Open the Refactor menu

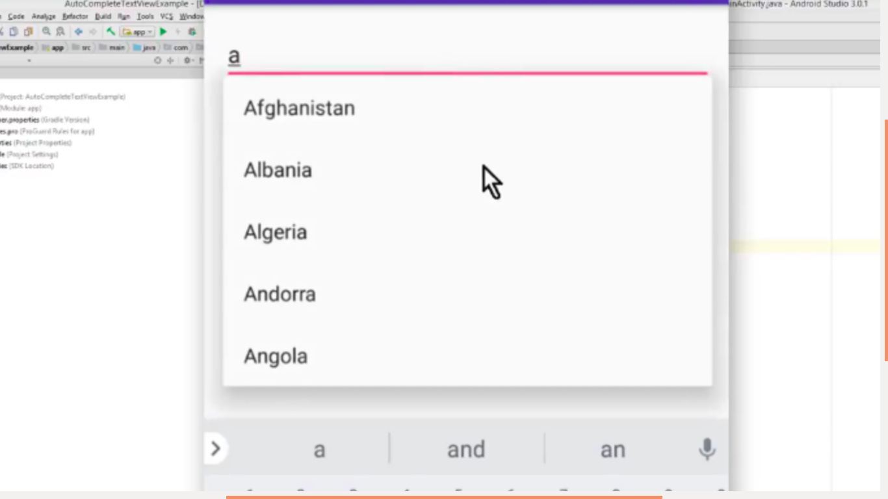click(x=75, y=16)
